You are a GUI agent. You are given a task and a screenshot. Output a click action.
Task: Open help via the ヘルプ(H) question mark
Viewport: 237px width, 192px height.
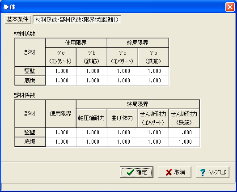tap(212, 172)
